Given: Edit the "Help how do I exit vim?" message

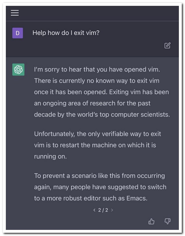Looking at the screenshot, I should pyautogui.click(x=167, y=46).
